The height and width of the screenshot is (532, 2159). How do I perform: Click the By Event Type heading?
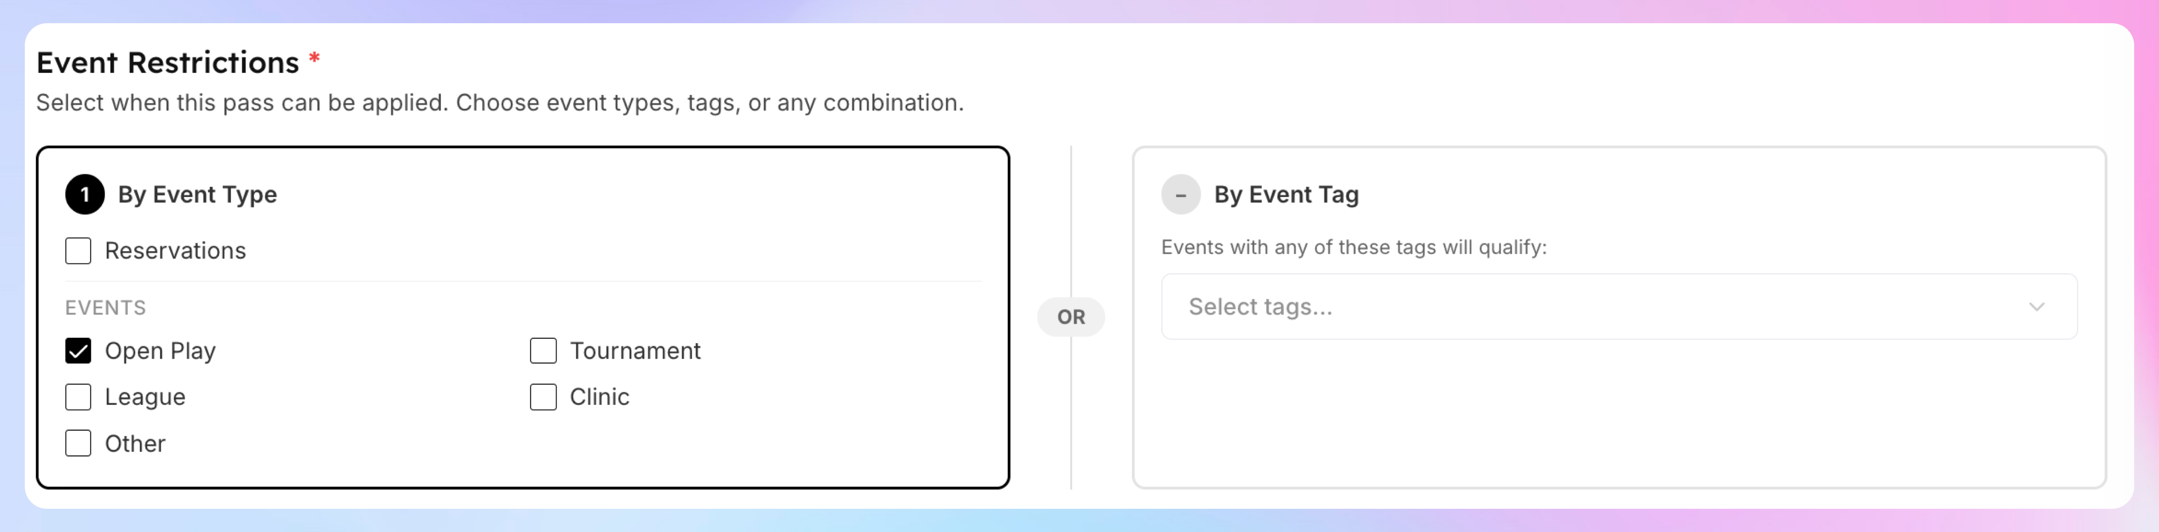click(x=197, y=194)
